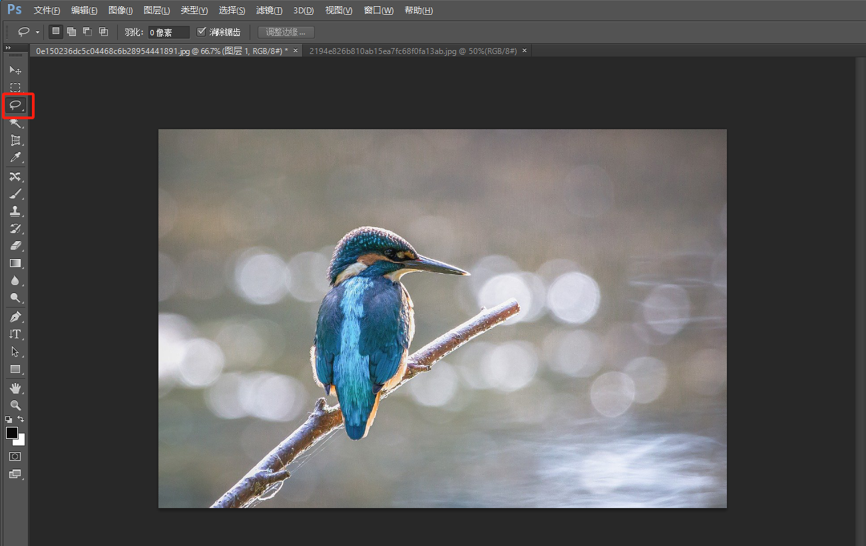Activate the Eraser tool
This screenshot has width=866, height=546.
(x=15, y=246)
